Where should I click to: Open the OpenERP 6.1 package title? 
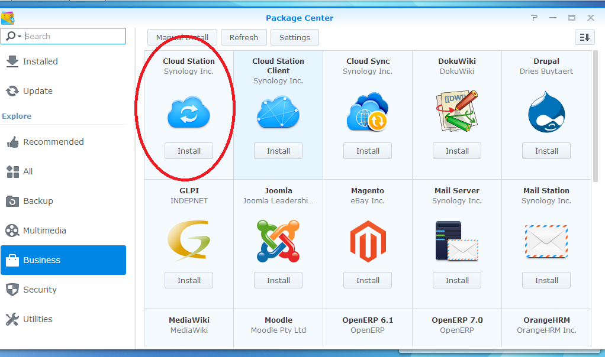click(368, 320)
